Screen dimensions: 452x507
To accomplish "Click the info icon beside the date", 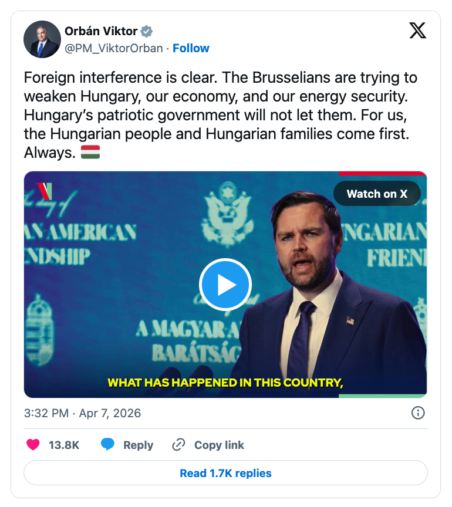I will pos(418,413).
